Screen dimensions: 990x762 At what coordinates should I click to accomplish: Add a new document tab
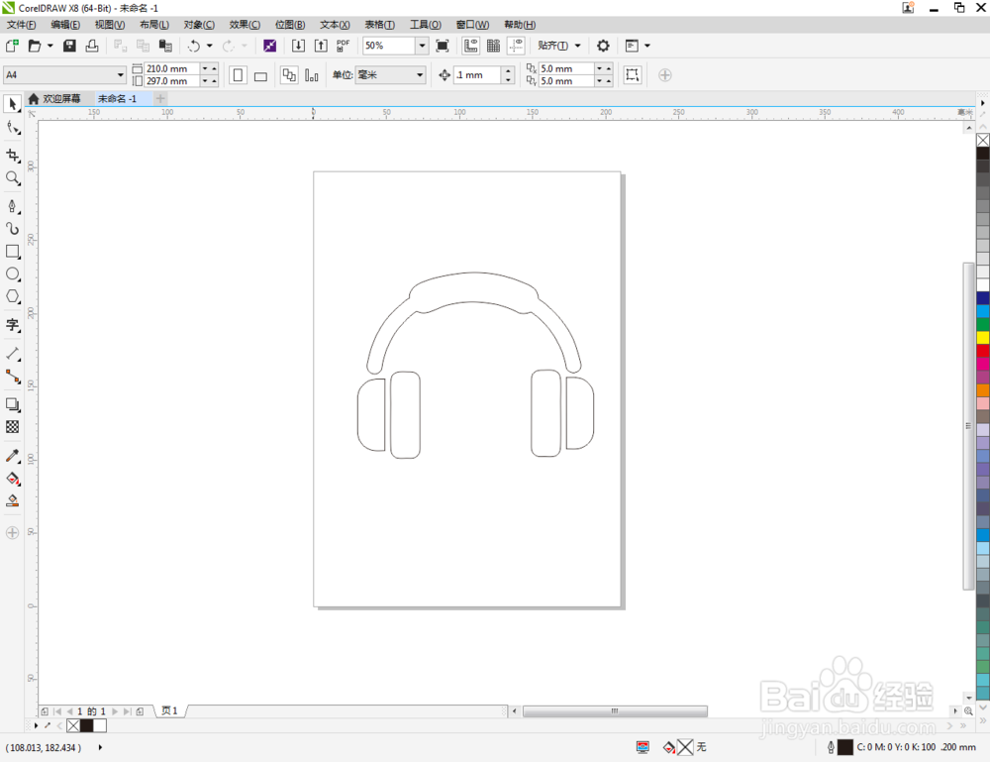160,98
